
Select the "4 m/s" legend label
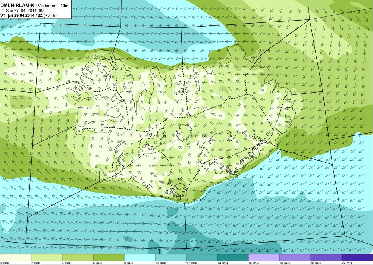tap(67, 263)
